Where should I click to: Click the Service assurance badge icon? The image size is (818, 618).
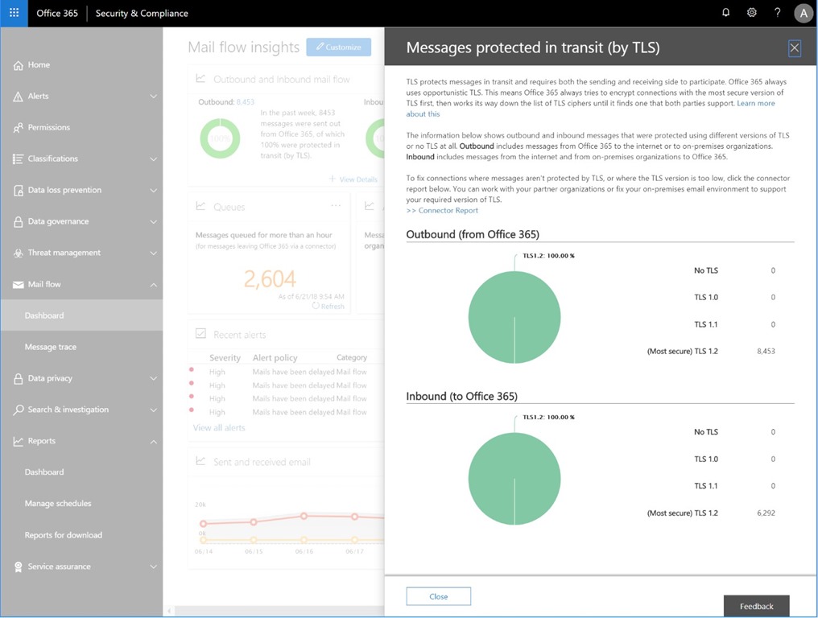click(x=19, y=566)
